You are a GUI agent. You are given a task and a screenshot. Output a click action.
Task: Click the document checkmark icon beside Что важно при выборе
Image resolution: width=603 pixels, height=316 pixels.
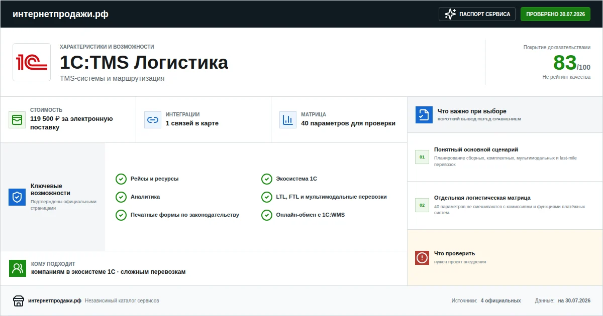coord(424,115)
